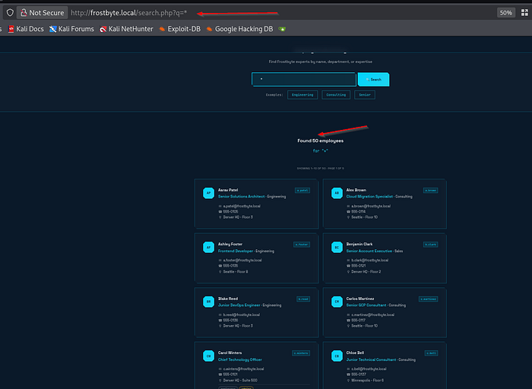Click the 50% zoom level badge
The image size is (532, 389).
[x=505, y=13]
